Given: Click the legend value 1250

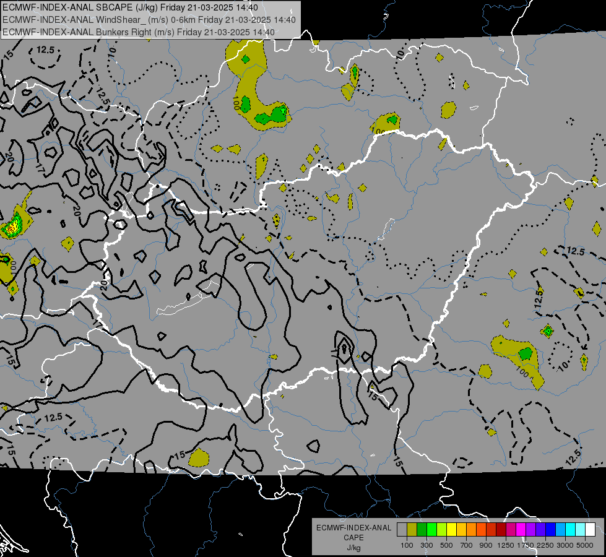Looking at the screenshot, I should (506, 545).
